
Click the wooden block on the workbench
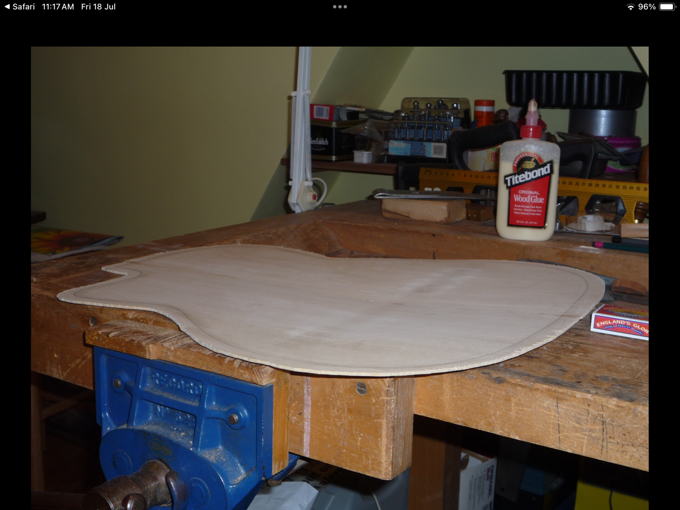coord(423,210)
